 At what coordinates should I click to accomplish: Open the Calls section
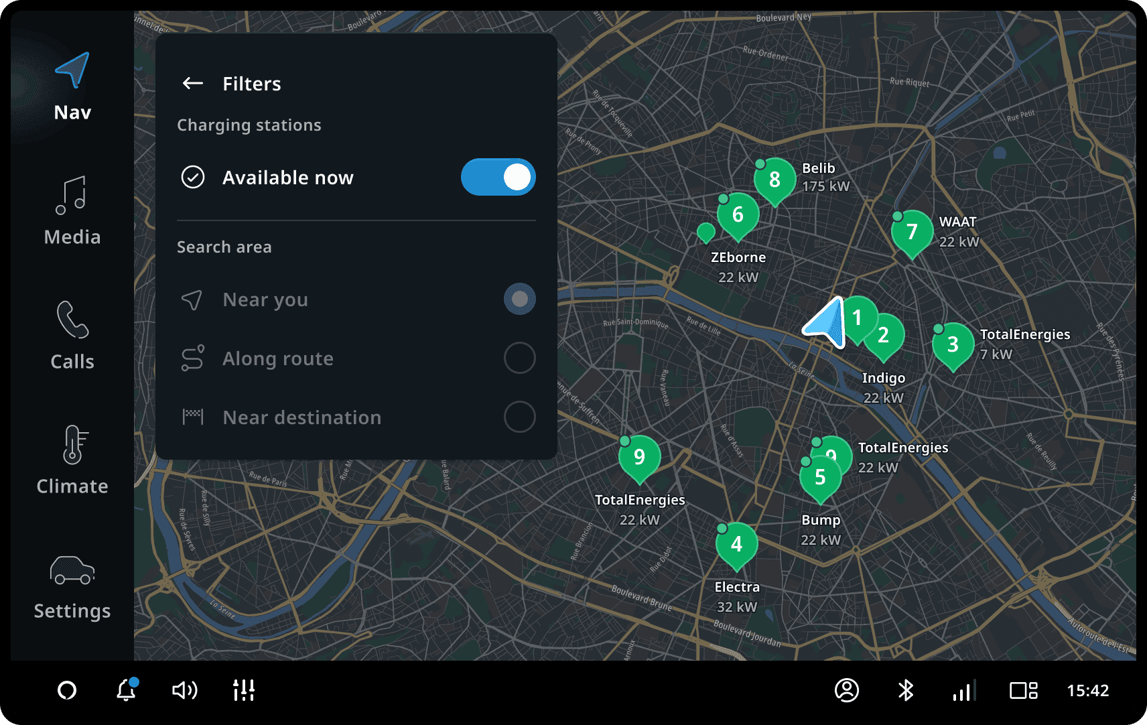72,335
